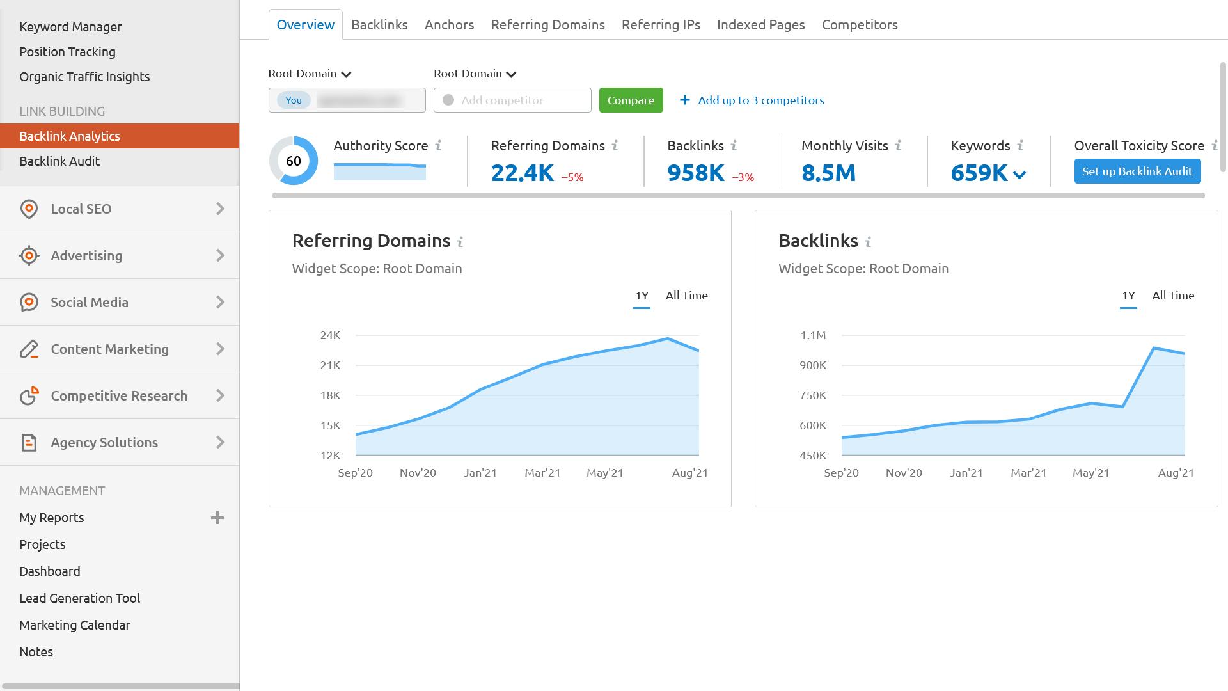Open info tooltip for Monthly Visits
Viewport: 1228px width, 691px height.
(x=898, y=146)
